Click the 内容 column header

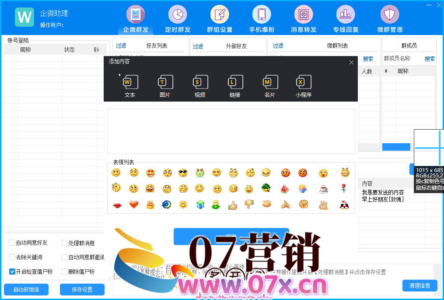(367, 184)
